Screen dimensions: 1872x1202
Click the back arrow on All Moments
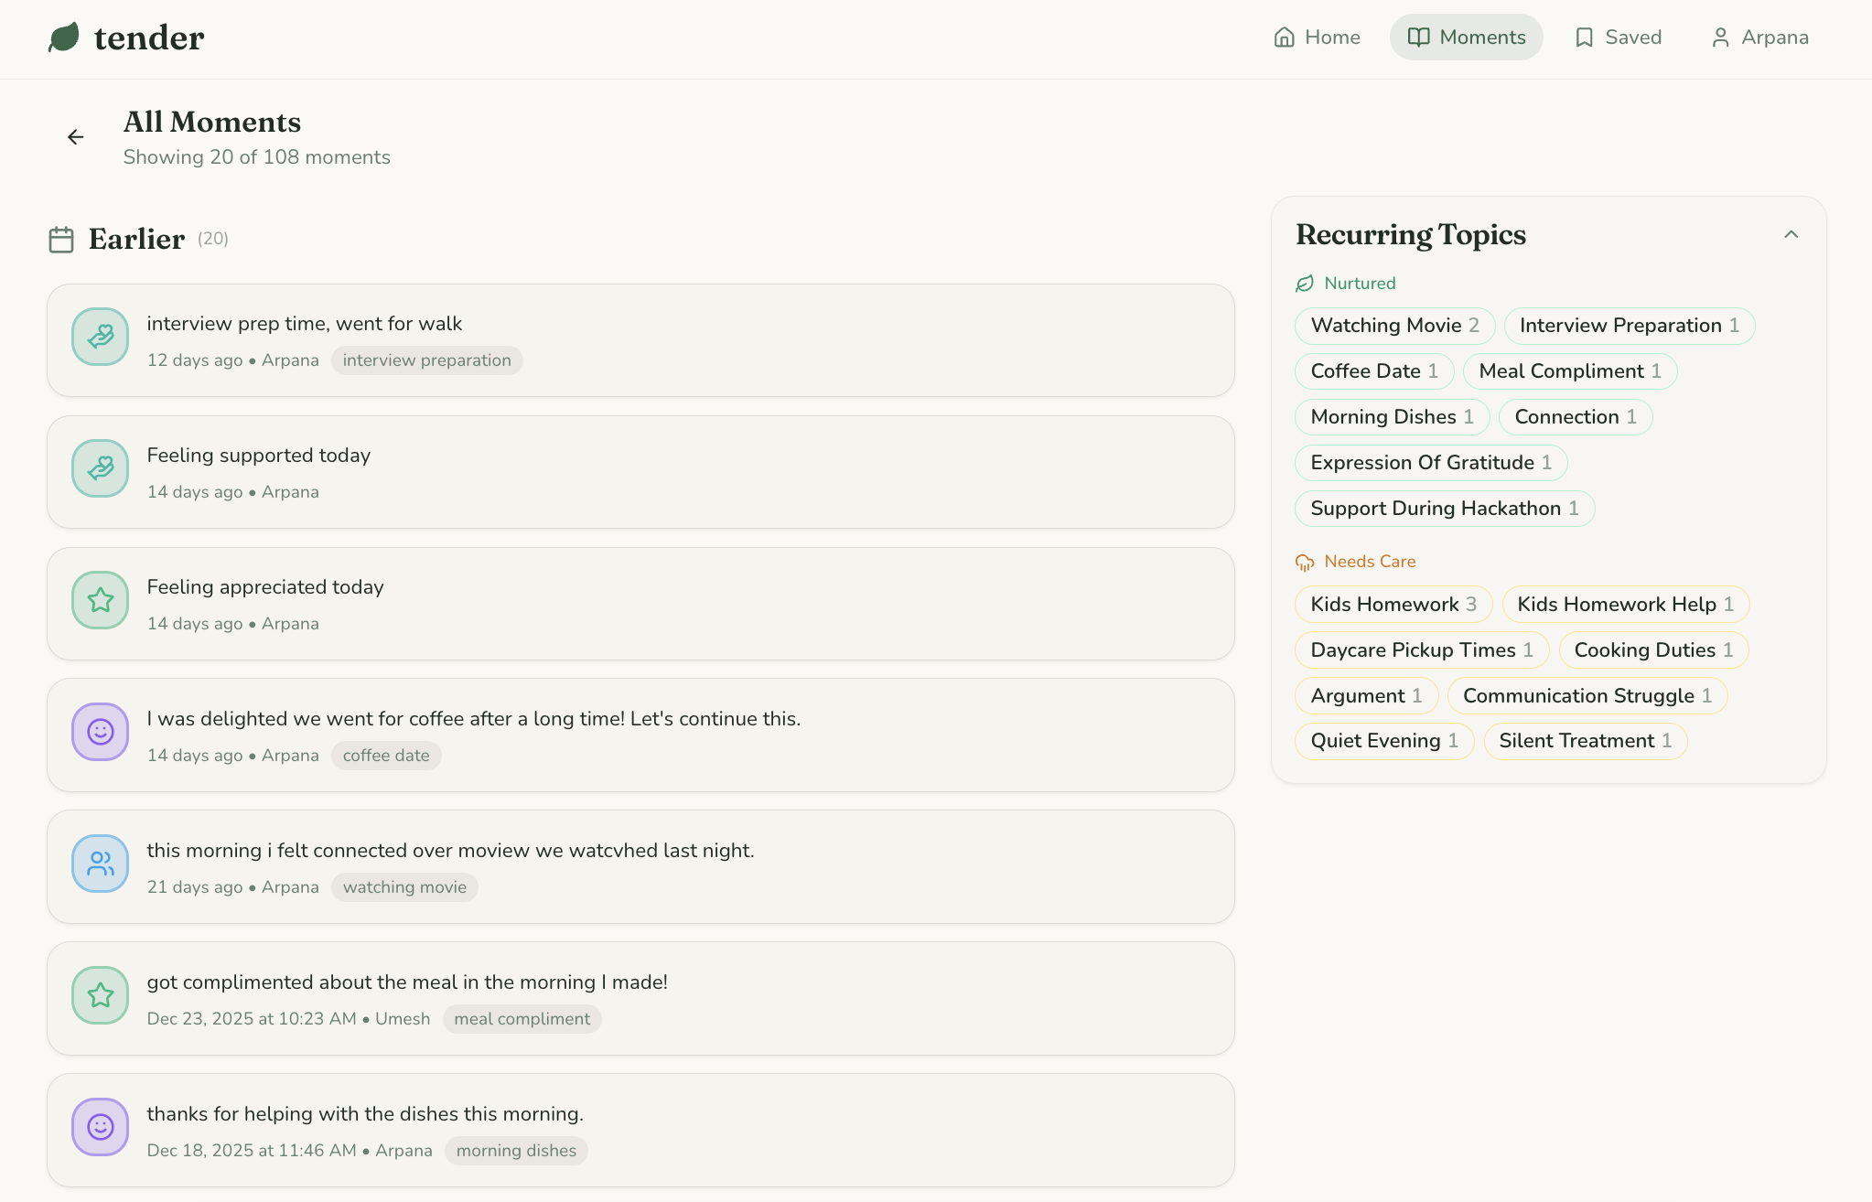(x=76, y=136)
